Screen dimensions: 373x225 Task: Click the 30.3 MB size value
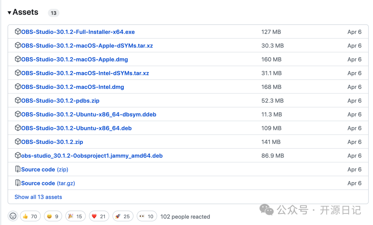coord(272,45)
